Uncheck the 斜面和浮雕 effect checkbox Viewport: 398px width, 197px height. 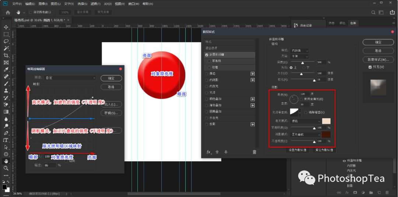207,54
